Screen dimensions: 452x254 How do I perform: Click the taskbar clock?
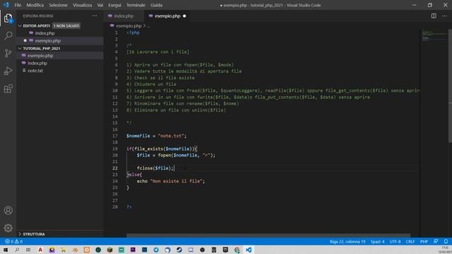click(x=445, y=250)
